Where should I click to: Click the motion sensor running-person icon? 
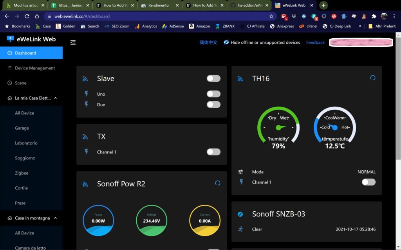[x=241, y=229]
